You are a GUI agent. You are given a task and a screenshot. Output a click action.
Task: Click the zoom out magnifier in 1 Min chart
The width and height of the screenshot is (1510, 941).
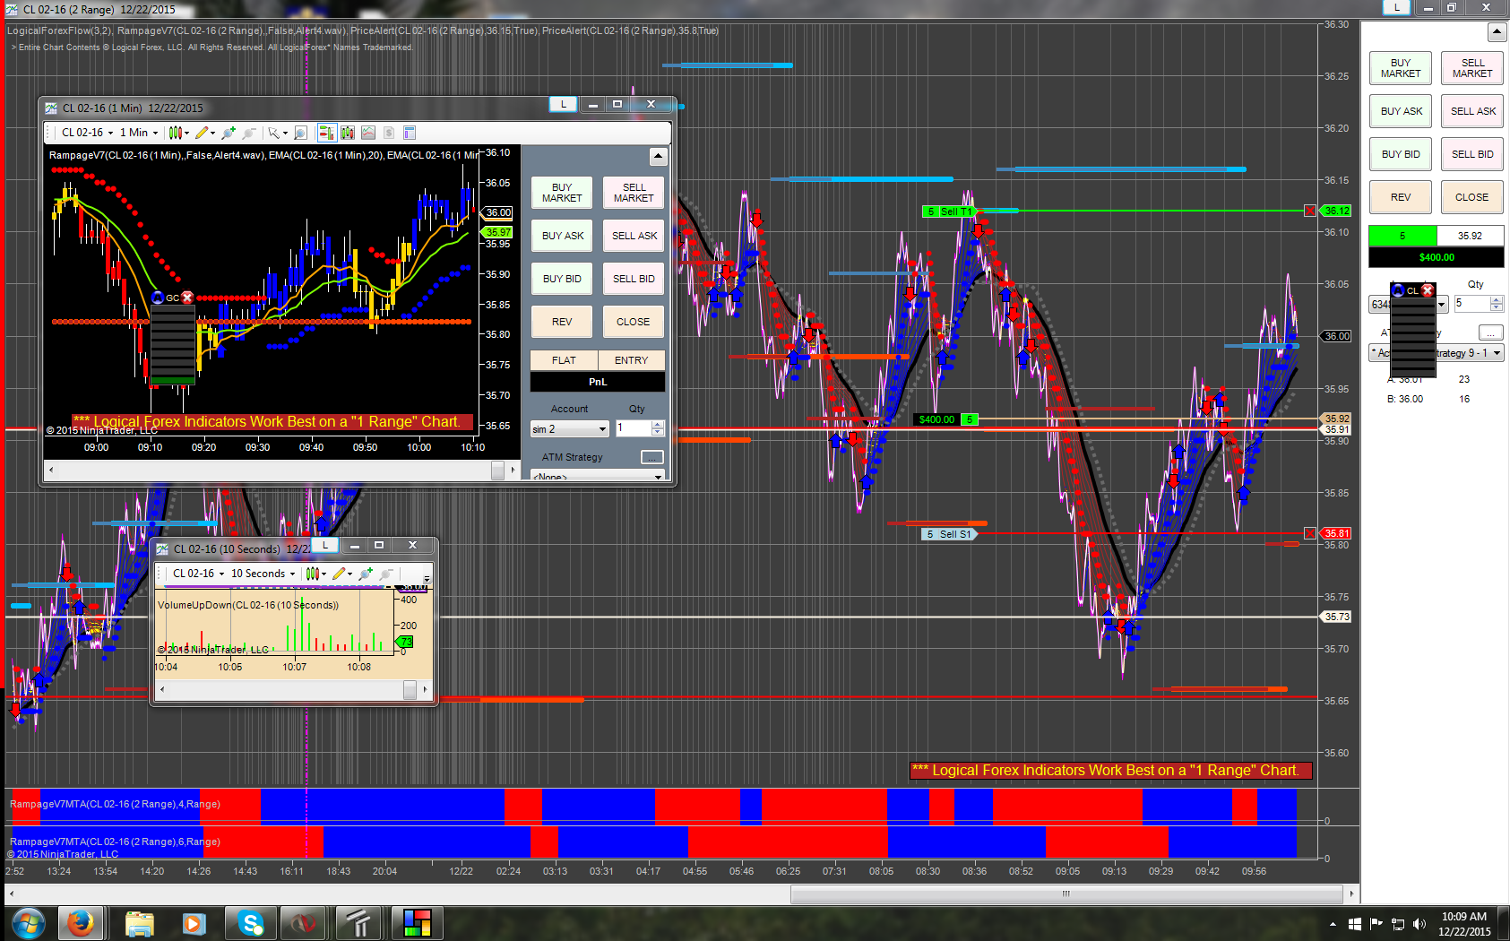pos(249,133)
